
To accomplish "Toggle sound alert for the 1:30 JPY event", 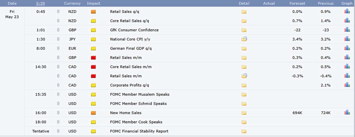I will click(x=58, y=39).
